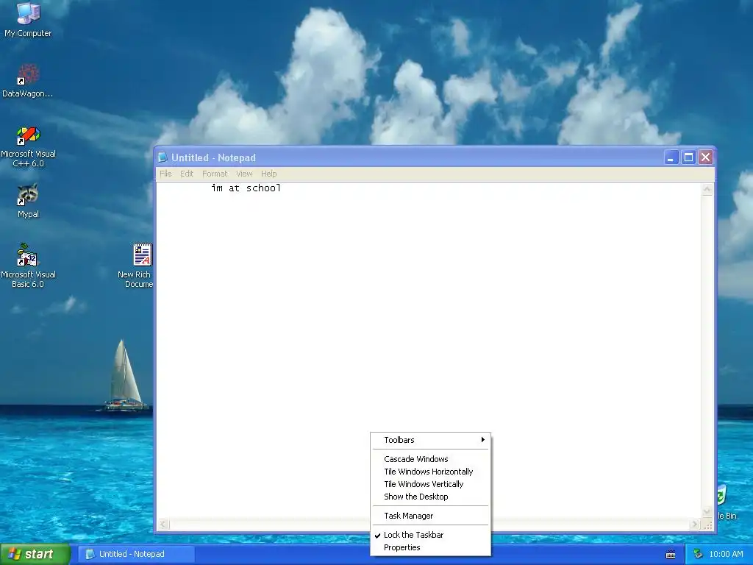Toggle Lock the Taskbar option
The height and width of the screenshot is (565, 753).
pos(430,535)
